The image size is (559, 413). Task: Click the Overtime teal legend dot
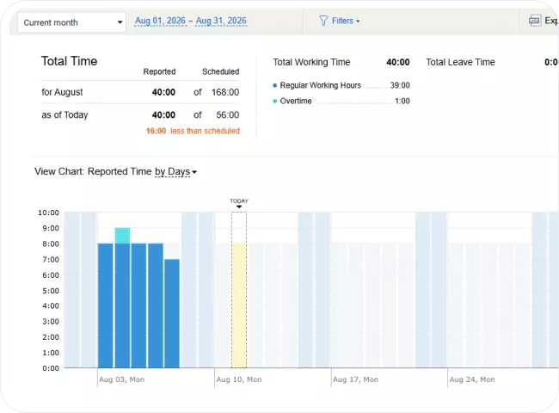coord(275,101)
